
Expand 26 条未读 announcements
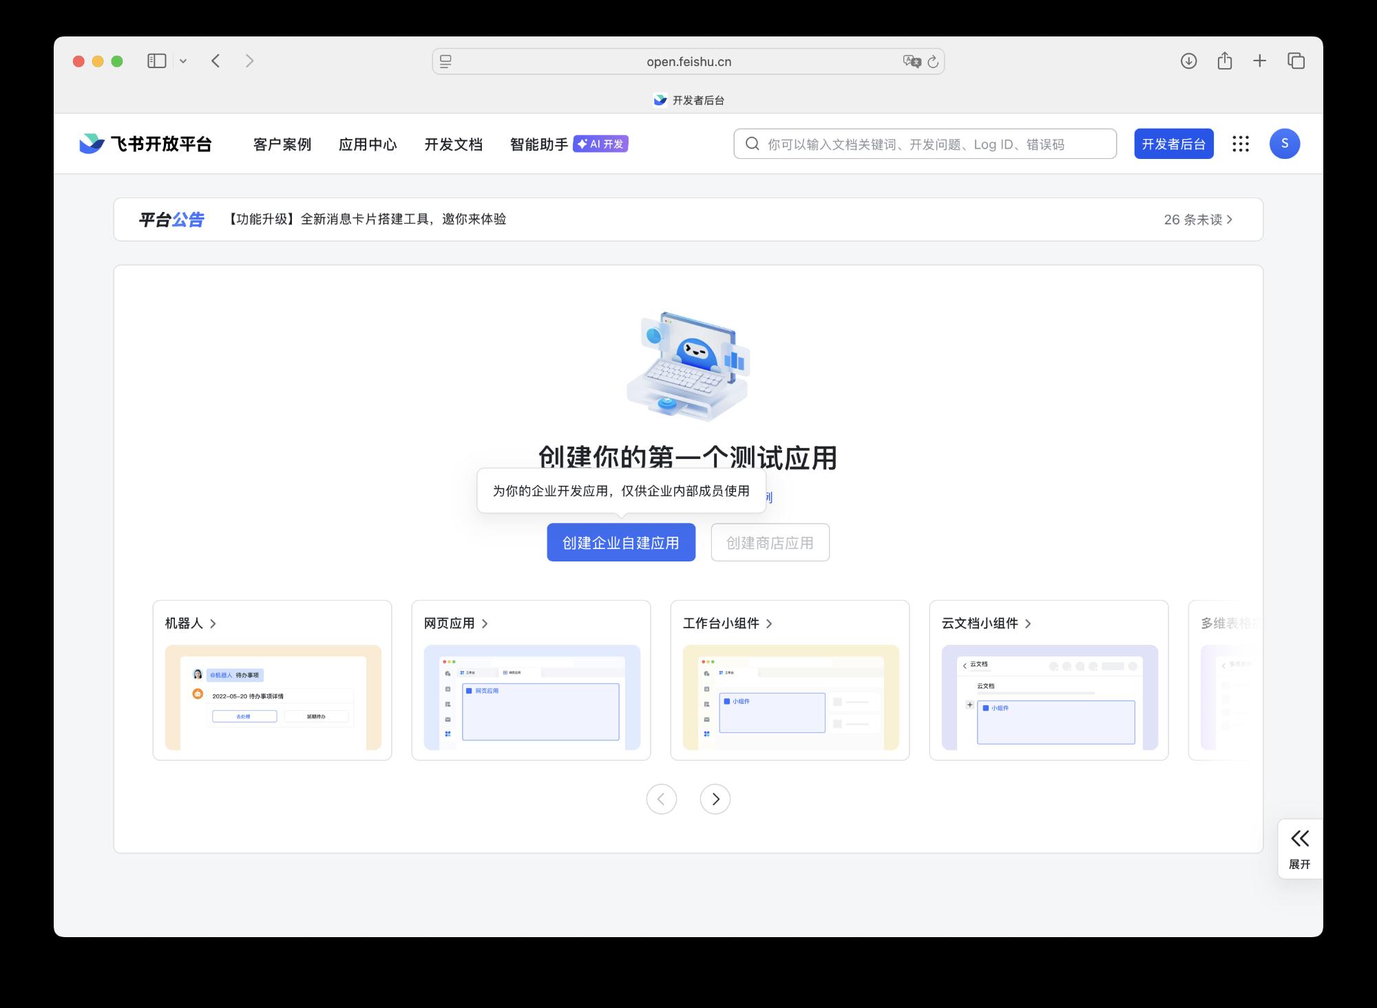(1198, 219)
